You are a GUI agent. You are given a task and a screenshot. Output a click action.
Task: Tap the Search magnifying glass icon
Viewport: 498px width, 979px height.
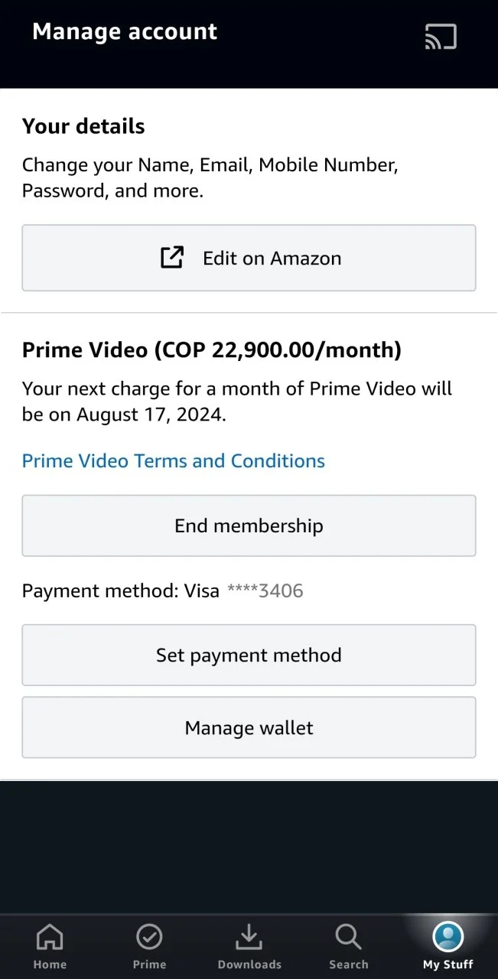348,936
